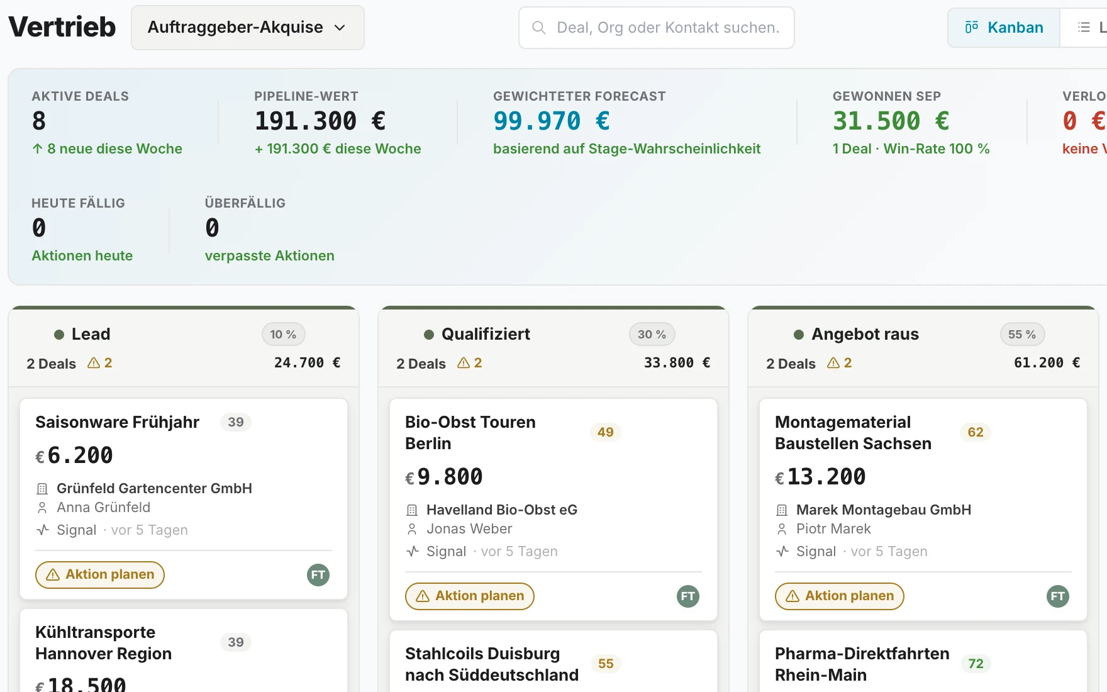Click the deal search input field

point(656,28)
